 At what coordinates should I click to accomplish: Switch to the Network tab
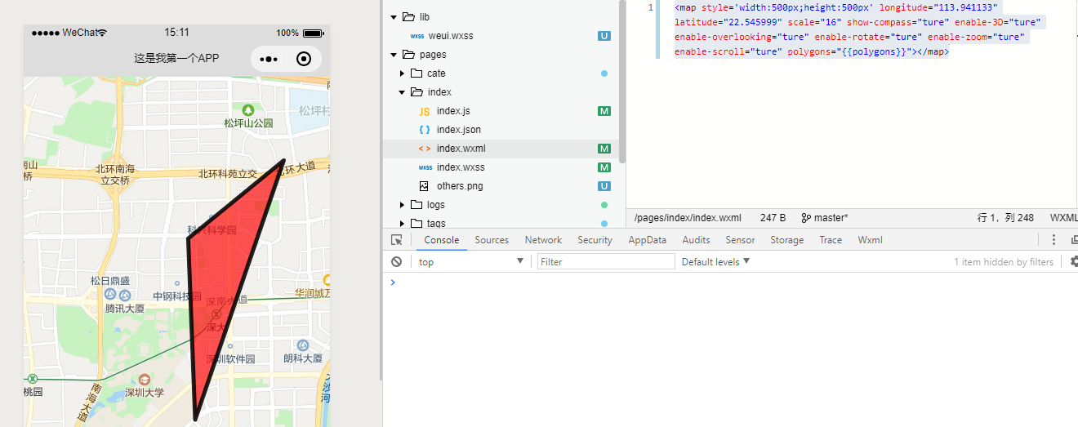tap(543, 240)
